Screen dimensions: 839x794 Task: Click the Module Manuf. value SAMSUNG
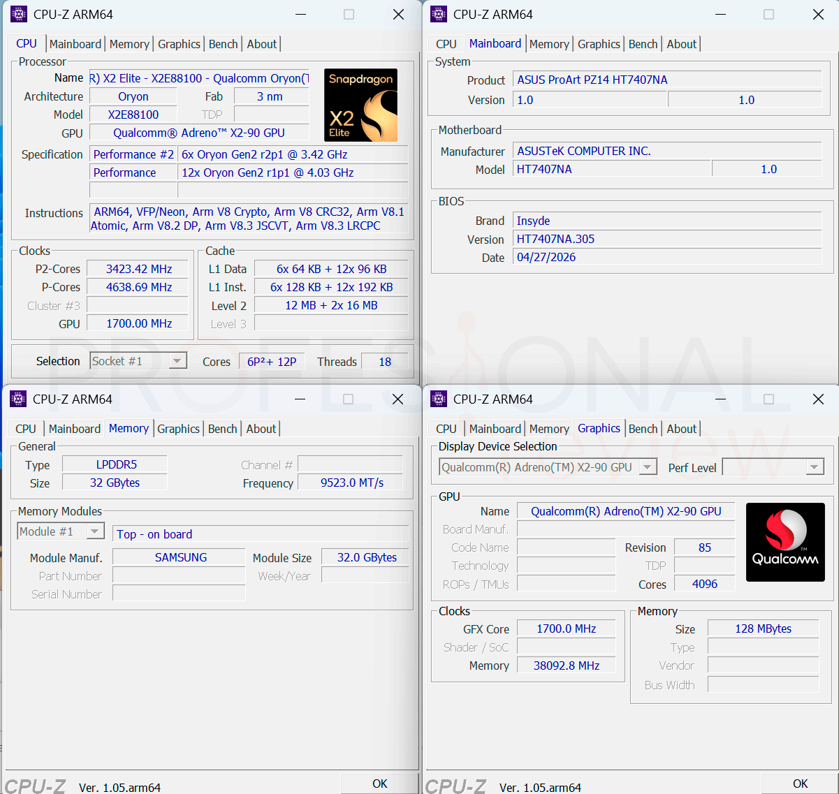pos(180,557)
